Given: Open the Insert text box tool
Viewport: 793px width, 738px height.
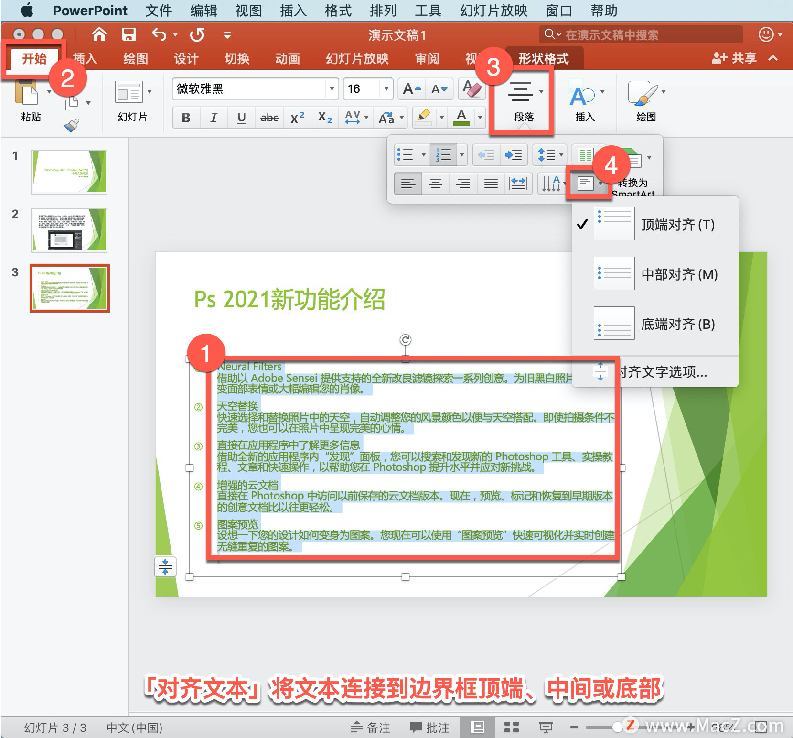Looking at the screenshot, I should 581,93.
